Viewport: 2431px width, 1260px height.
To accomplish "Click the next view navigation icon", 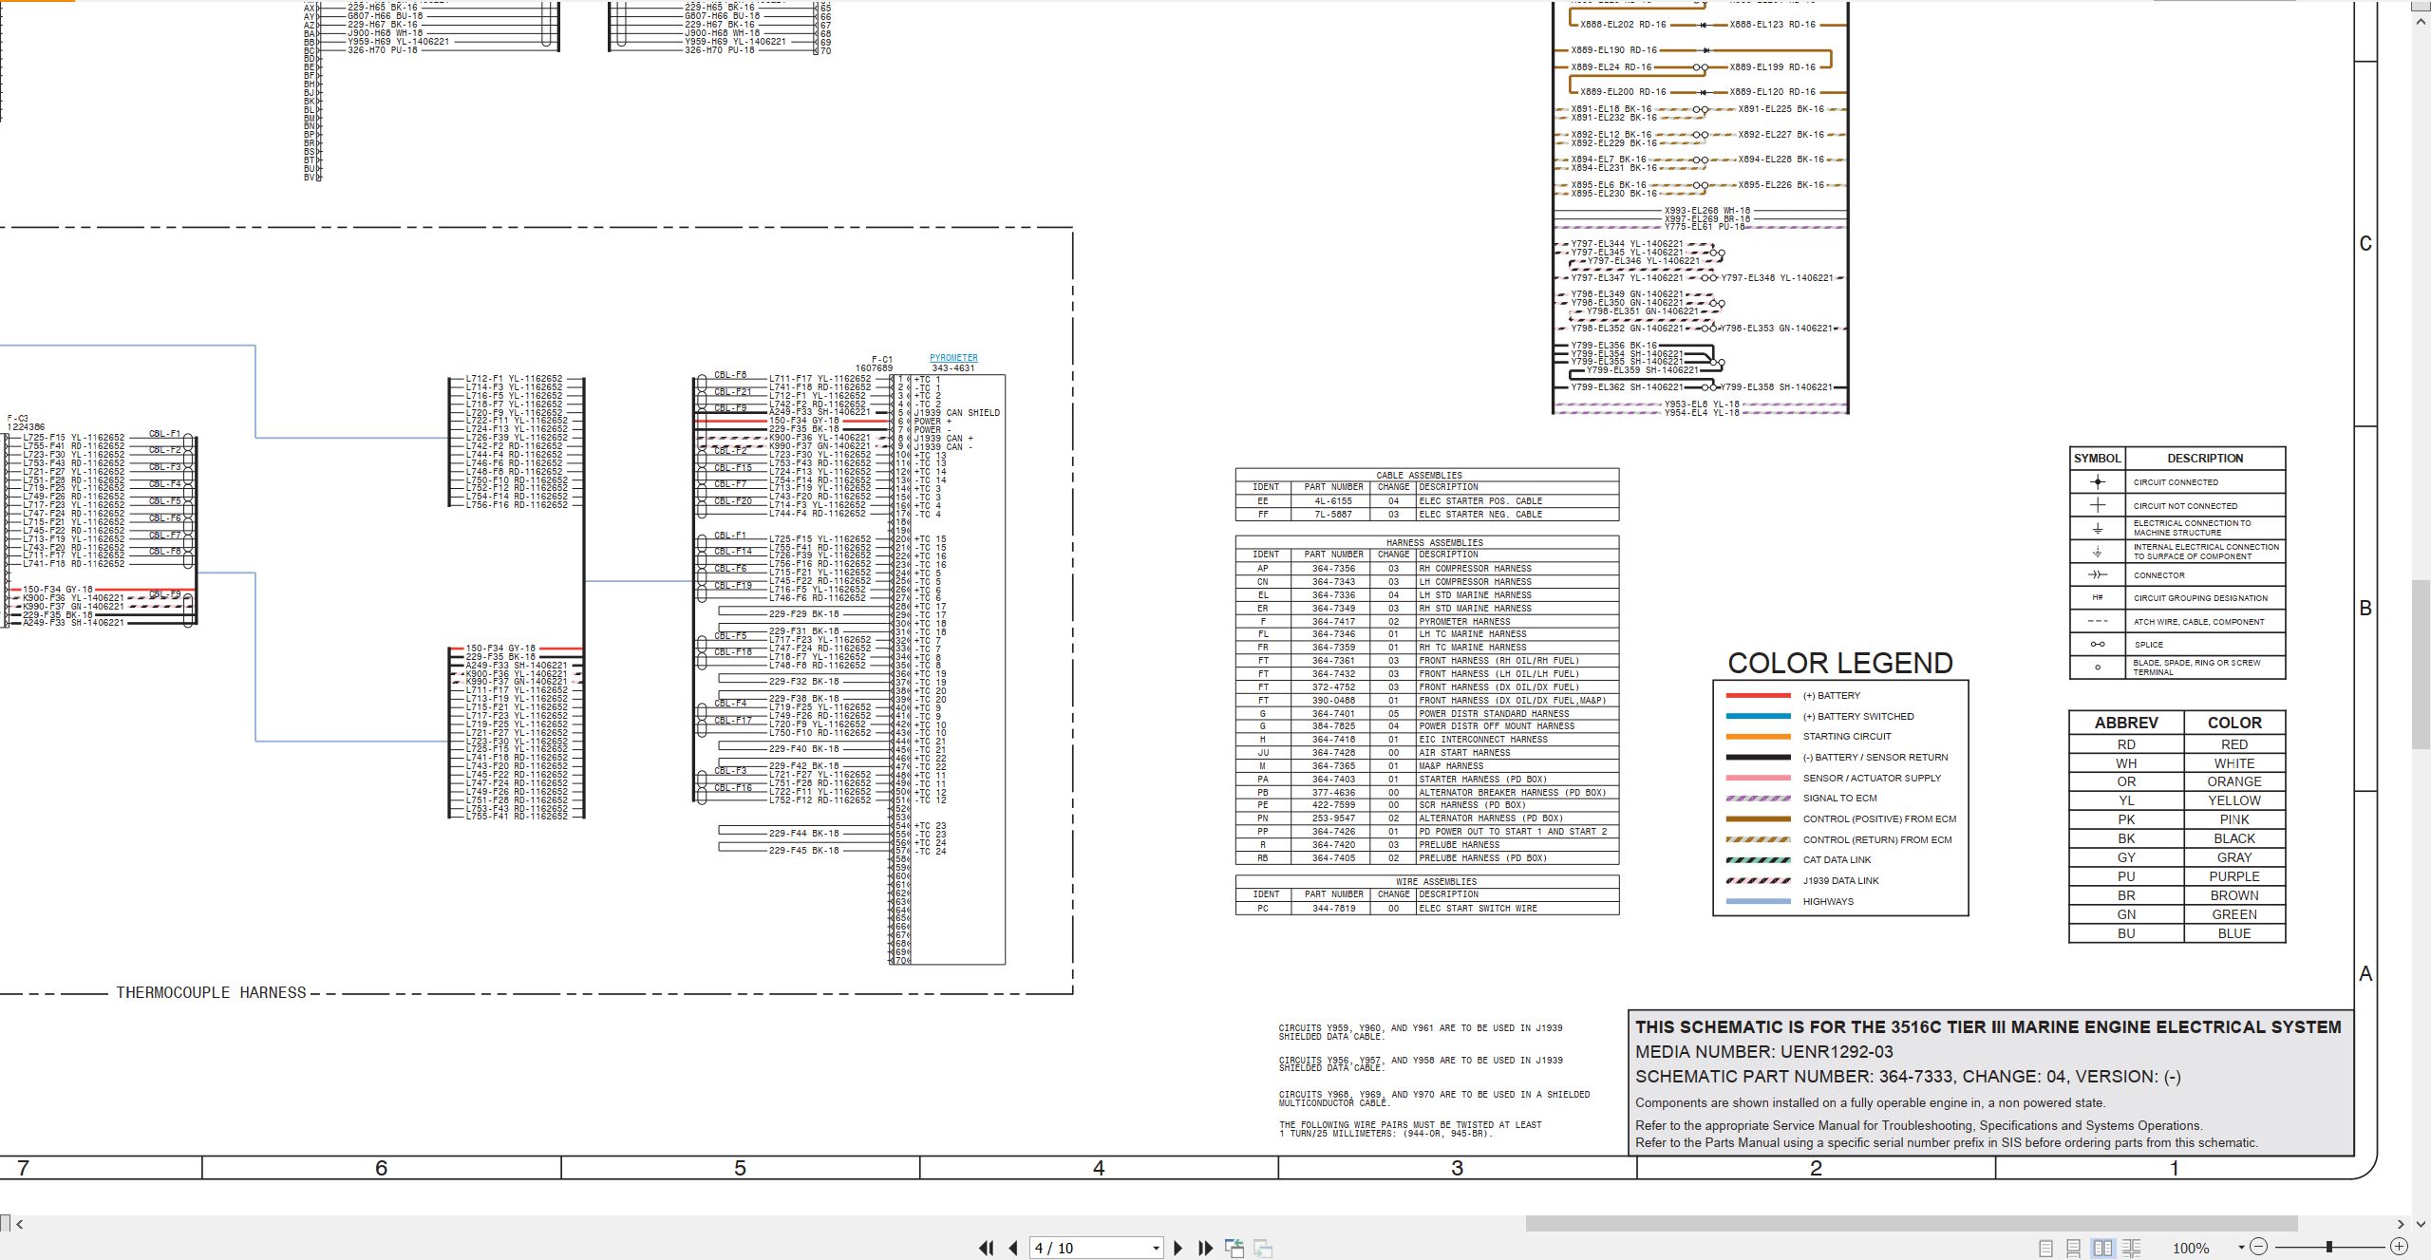I will point(1263,1248).
